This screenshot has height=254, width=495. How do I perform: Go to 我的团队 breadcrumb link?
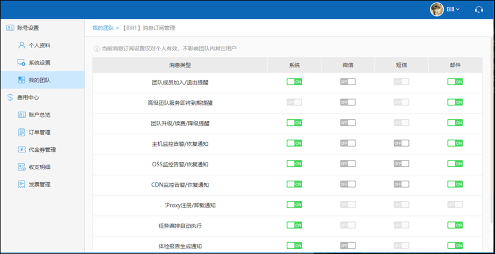point(103,27)
